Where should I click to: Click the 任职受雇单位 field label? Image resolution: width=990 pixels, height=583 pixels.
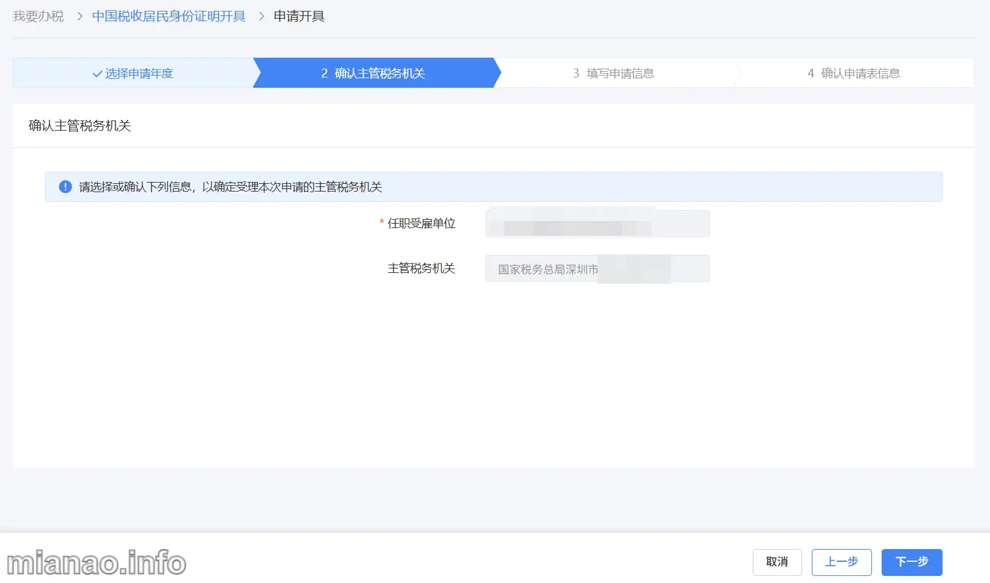click(421, 224)
